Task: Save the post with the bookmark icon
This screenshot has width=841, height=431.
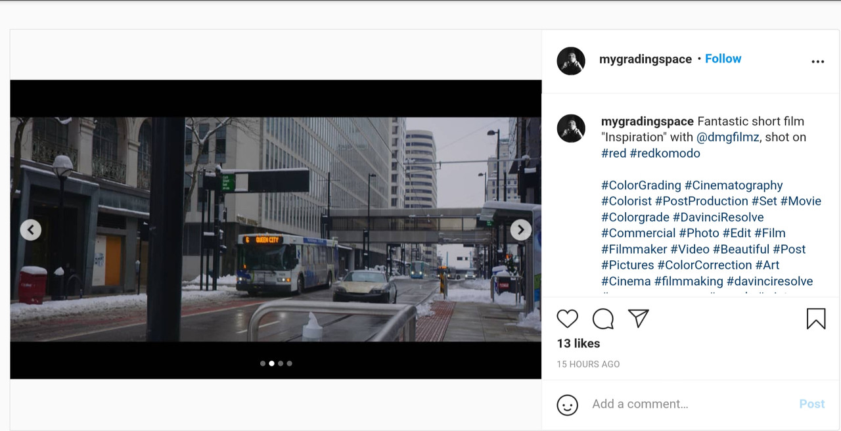Action: coord(815,319)
